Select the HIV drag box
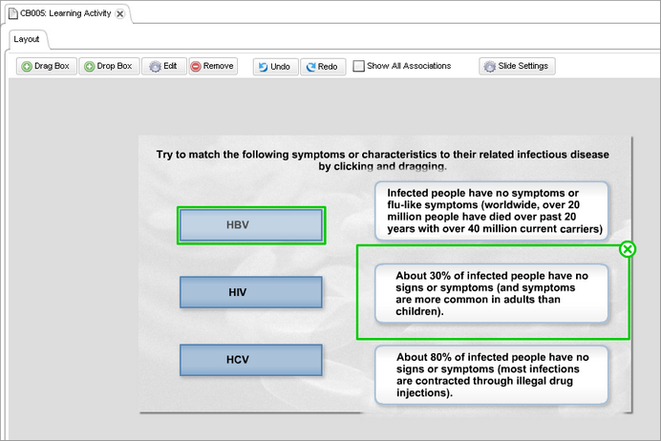Viewport: 661px width, 441px height. point(251,292)
